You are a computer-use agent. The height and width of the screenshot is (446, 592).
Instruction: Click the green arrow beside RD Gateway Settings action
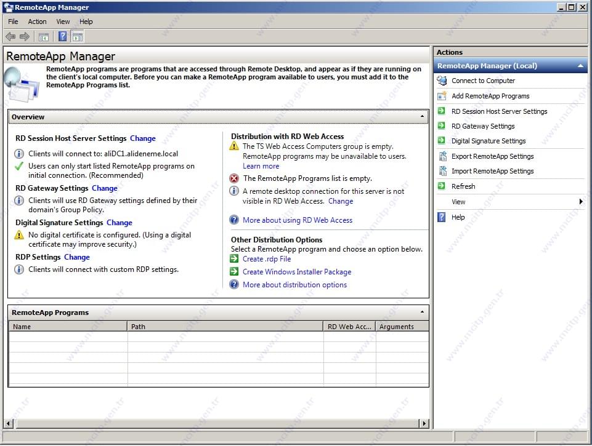click(x=441, y=125)
